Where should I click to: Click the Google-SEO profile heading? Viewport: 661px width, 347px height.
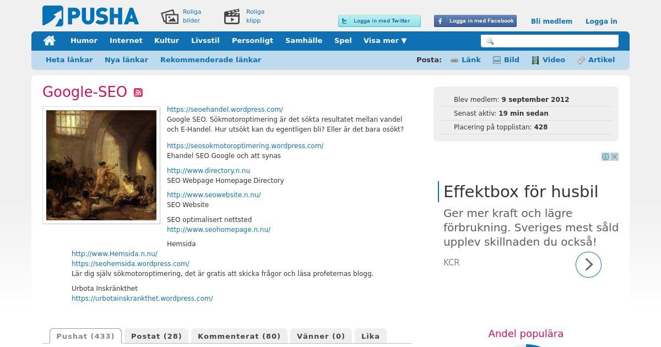(85, 92)
